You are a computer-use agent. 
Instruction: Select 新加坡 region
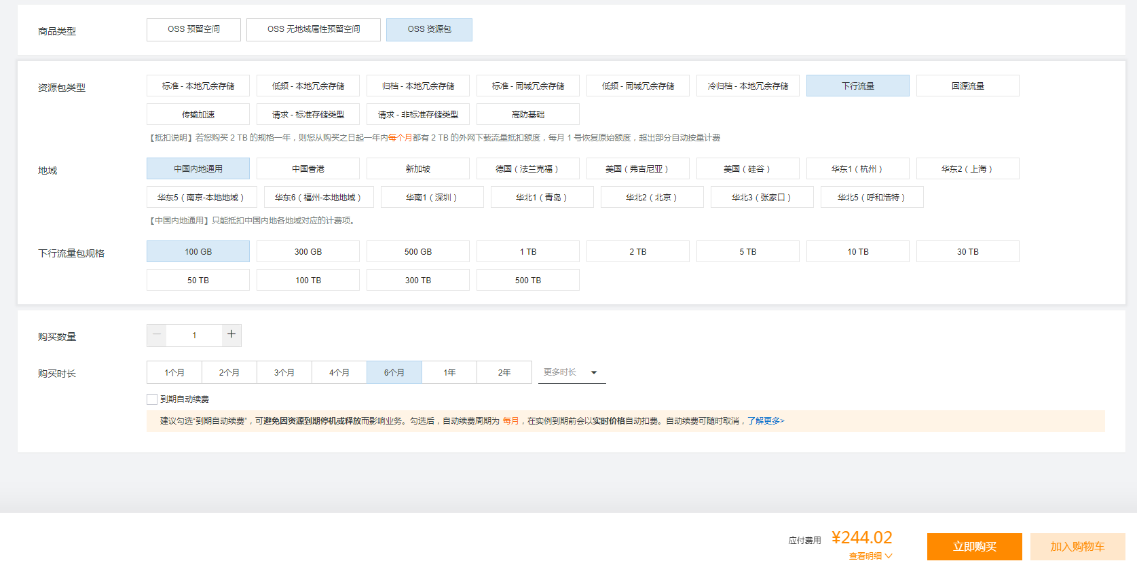418,168
